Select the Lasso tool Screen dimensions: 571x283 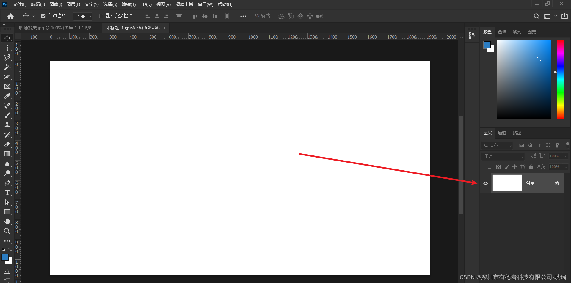coord(7,57)
